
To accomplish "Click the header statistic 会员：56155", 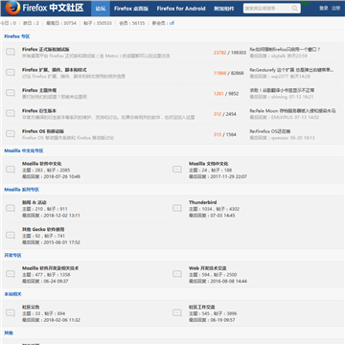I will [x=132, y=23].
